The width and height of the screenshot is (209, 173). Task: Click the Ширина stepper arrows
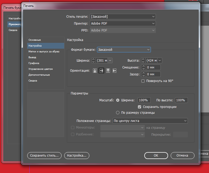coord(93,61)
